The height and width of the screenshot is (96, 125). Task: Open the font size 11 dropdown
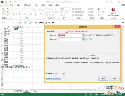click(x=37, y=10)
